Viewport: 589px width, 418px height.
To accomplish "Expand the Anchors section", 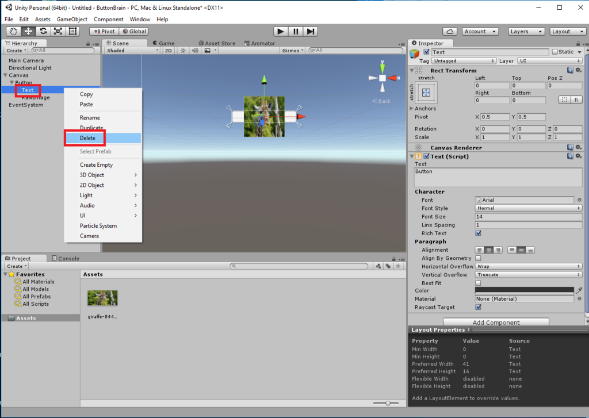I will 412,108.
